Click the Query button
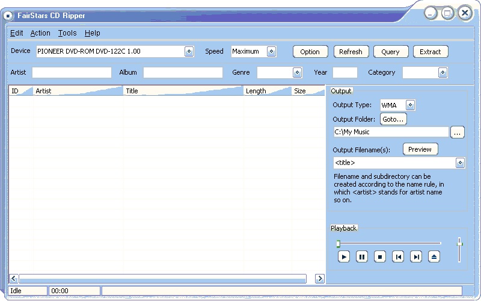Image resolution: width=481 pixels, height=301 pixels. coord(390,52)
